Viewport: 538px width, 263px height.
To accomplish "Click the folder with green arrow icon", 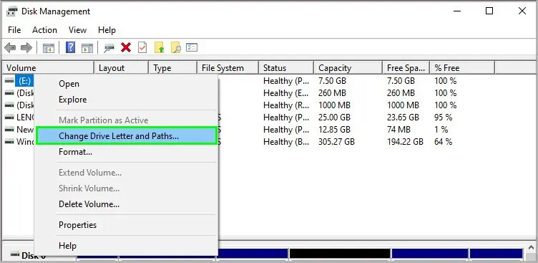I will tap(160, 47).
